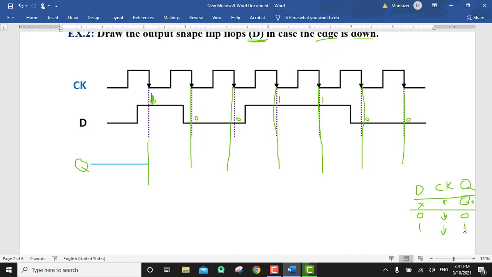This screenshot has height=277, width=492.
Task: Click the battery status tray icon
Action: pos(409,270)
